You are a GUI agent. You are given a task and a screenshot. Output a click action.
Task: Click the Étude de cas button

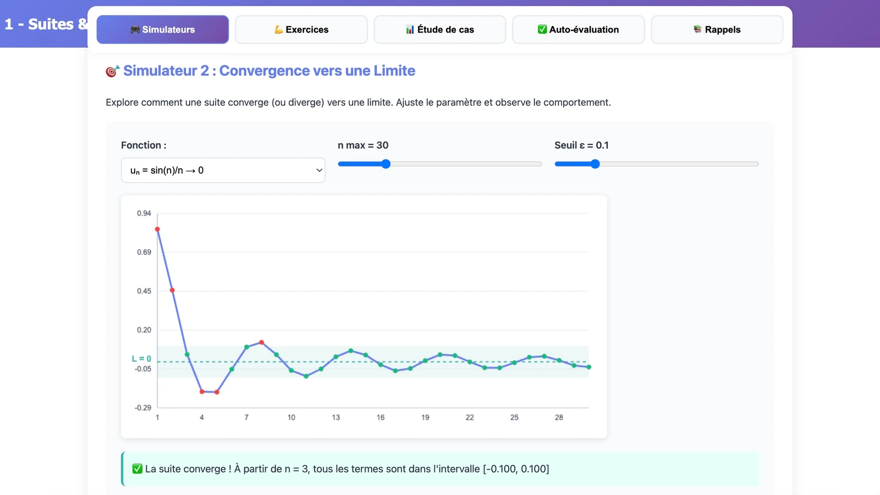pyautogui.click(x=439, y=29)
